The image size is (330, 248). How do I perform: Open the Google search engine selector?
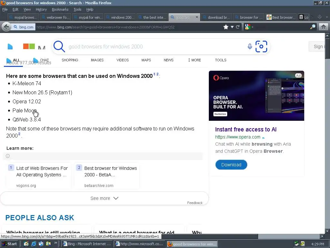(x=249, y=27)
